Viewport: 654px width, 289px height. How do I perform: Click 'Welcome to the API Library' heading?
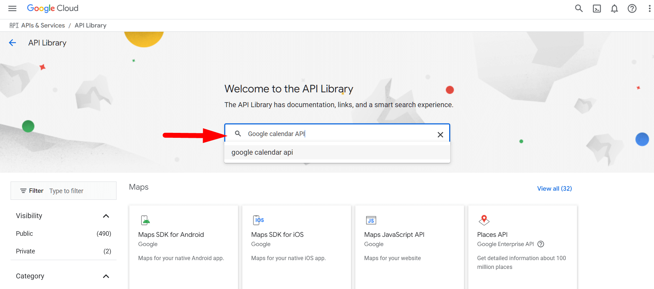289,89
